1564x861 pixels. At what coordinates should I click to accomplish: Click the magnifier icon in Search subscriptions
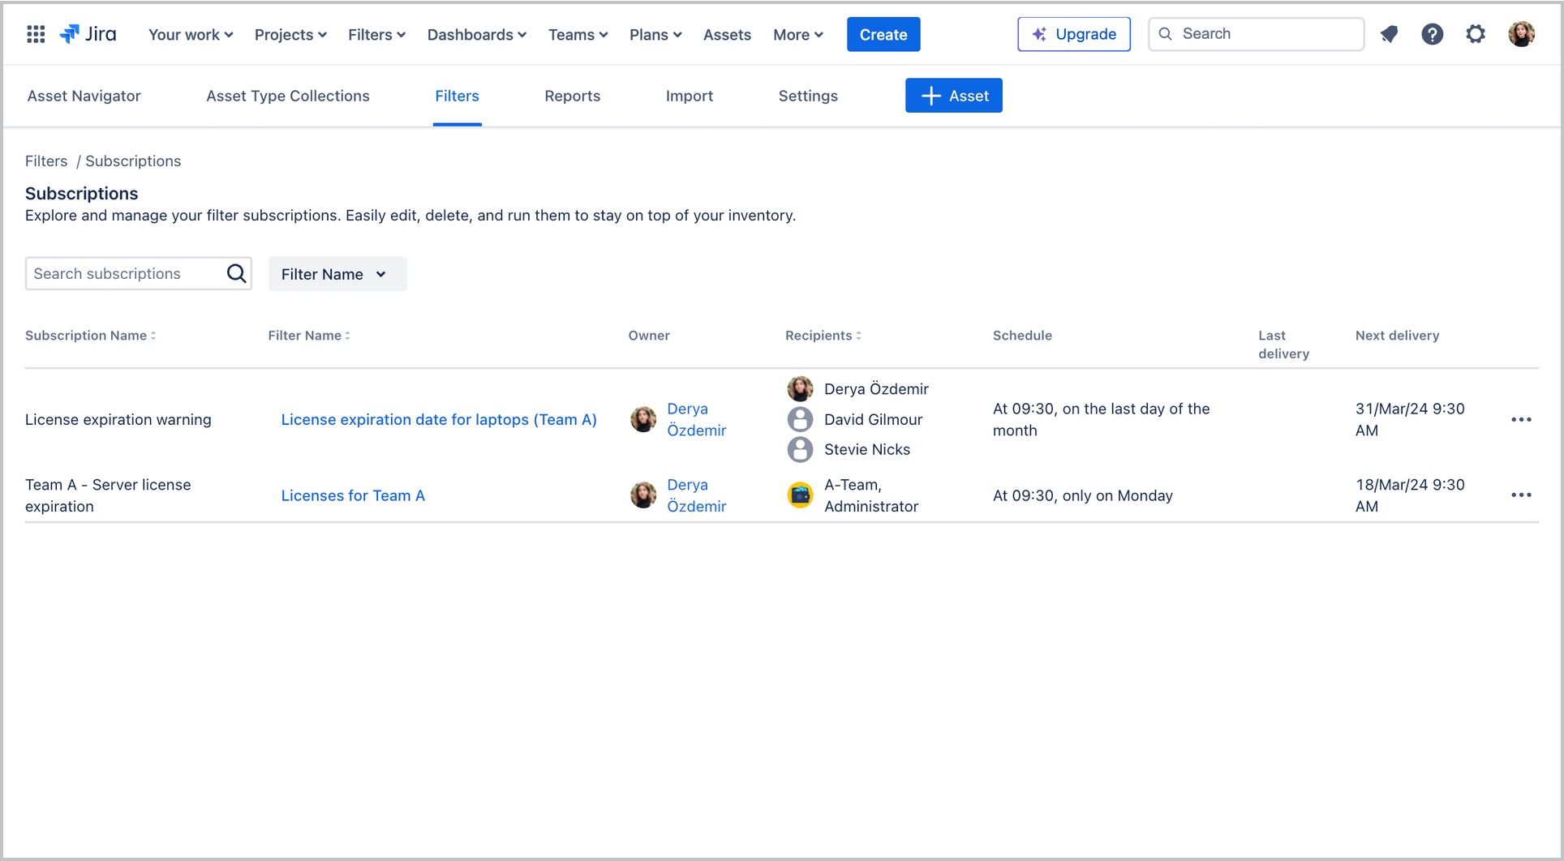tap(236, 274)
